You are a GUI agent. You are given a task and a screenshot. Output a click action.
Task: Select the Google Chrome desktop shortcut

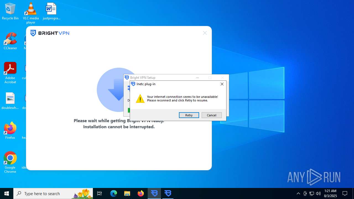pyautogui.click(x=10, y=163)
